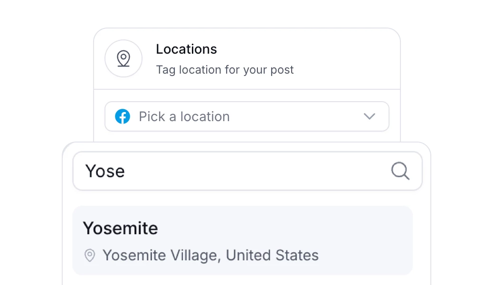The height and width of the screenshot is (285, 494).
Task: Expand the location picker using the chevron
Action: pos(369,116)
